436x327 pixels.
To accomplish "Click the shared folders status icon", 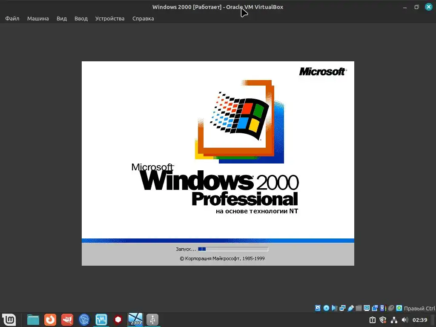I will coord(359,308).
